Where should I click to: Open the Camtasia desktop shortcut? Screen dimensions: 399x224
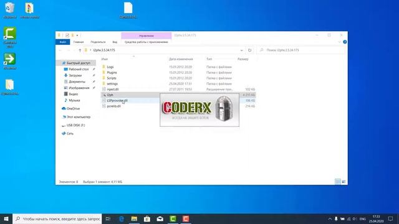10,37
